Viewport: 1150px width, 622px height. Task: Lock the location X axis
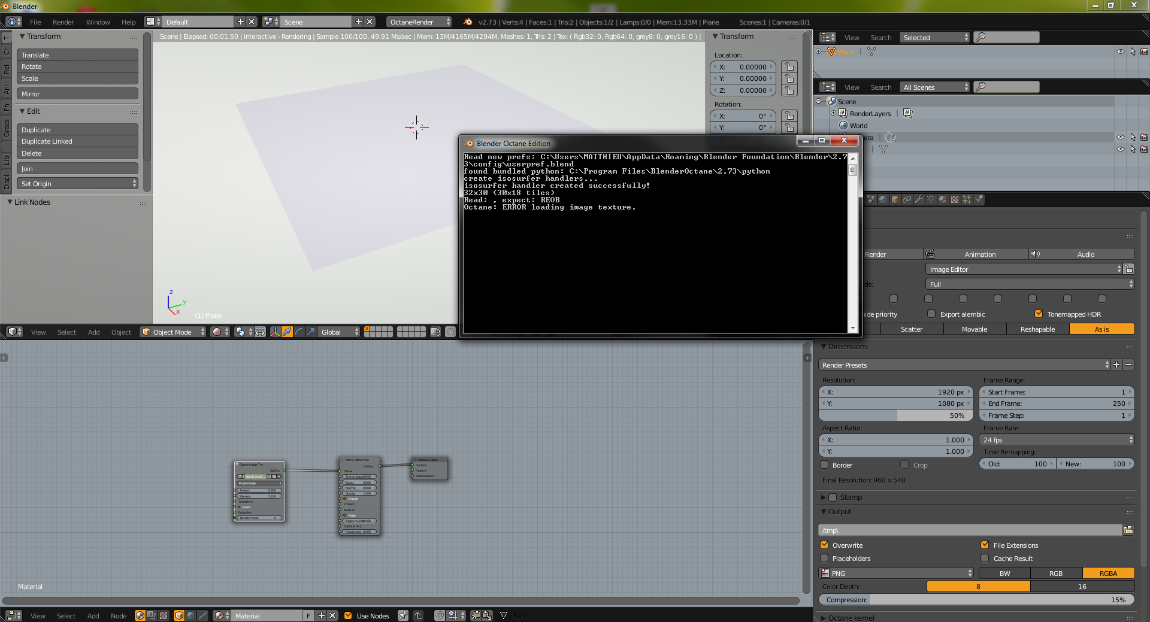pos(789,67)
